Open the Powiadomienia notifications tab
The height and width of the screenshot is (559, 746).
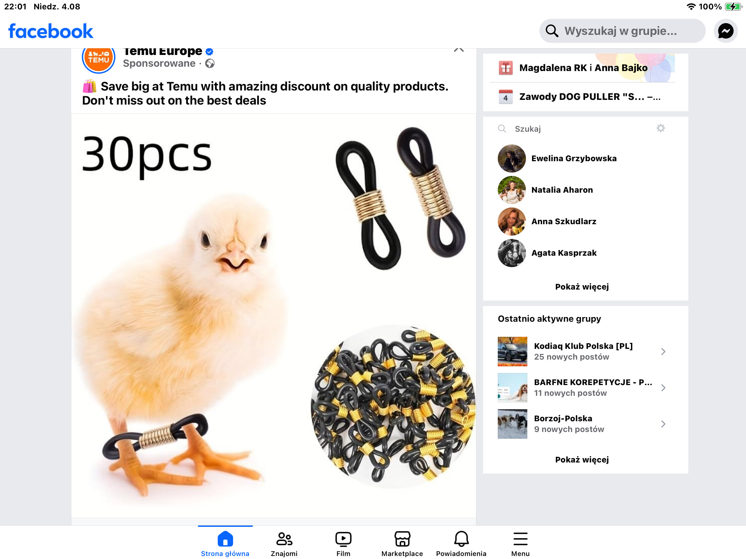pyautogui.click(x=461, y=544)
